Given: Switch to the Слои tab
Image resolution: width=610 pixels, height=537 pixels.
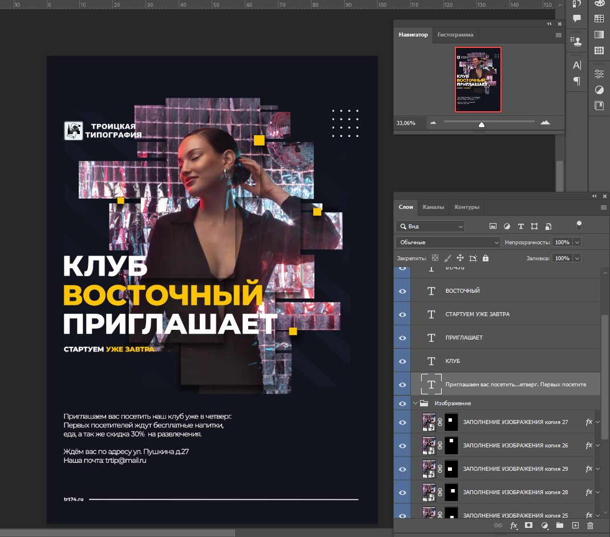Looking at the screenshot, I should pos(406,207).
